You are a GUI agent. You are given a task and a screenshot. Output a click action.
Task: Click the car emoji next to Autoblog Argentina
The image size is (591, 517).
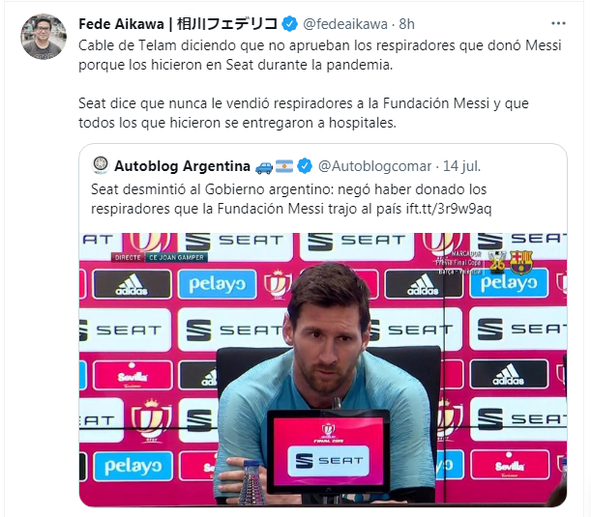coord(264,166)
